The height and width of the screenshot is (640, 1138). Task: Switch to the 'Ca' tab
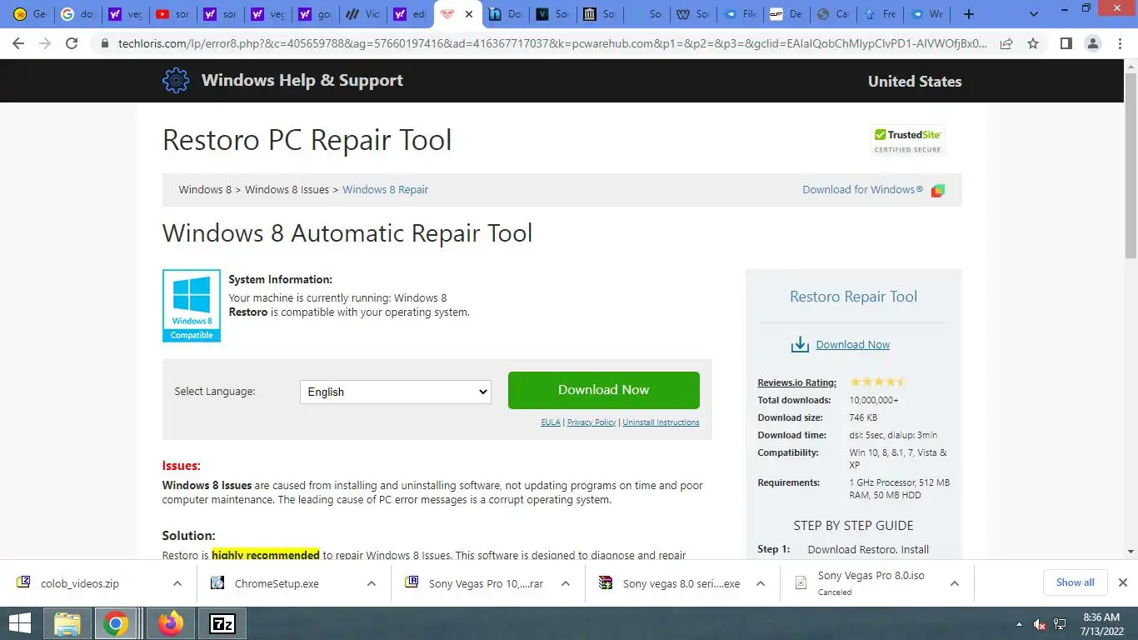pos(834,14)
